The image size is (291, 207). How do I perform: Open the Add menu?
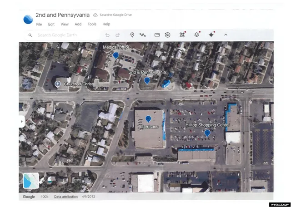[x=78, y=24]
